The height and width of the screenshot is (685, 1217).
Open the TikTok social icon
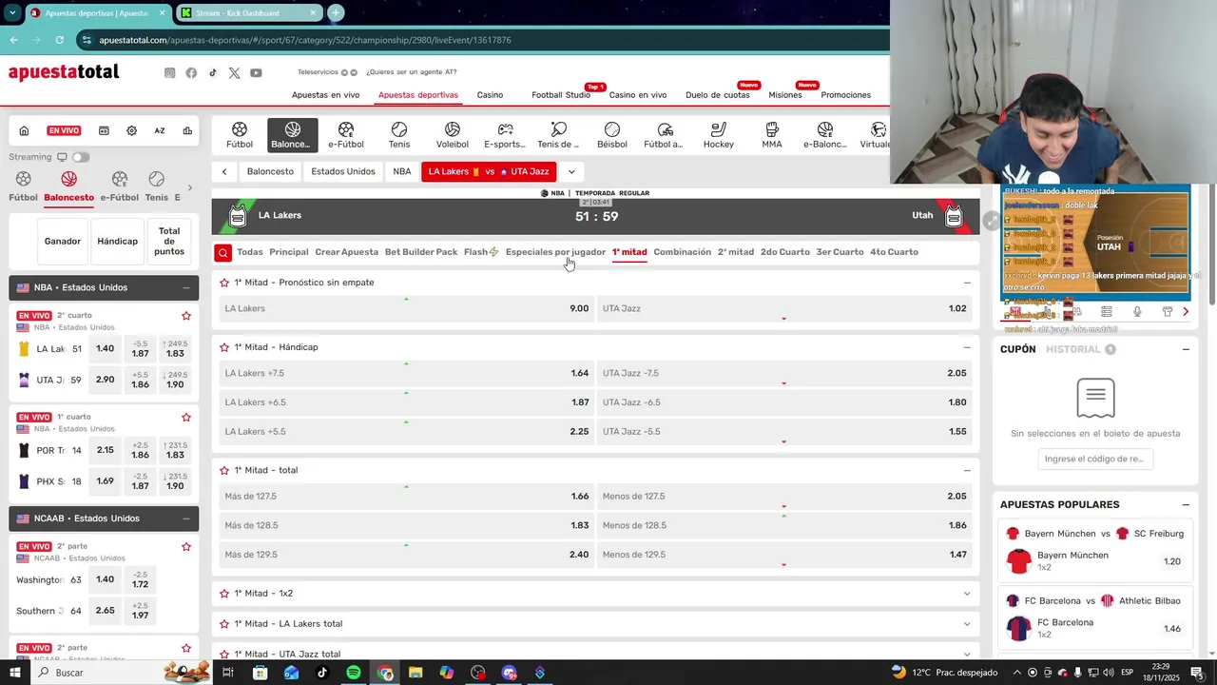[213, 73]
